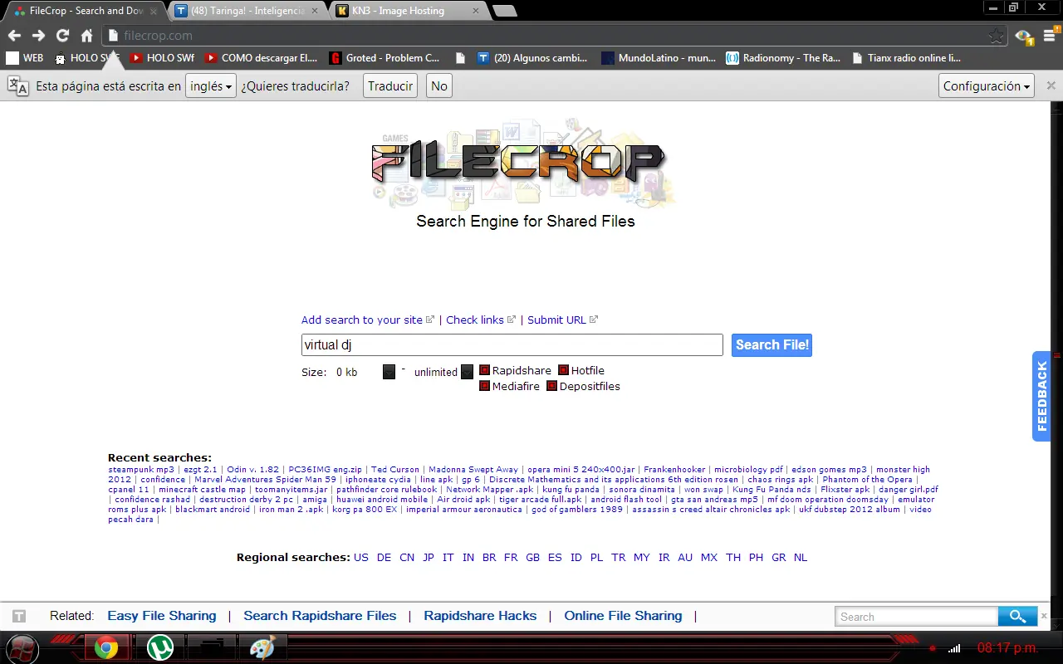Click the address bar showing filecrop.com

click(554, 36)
